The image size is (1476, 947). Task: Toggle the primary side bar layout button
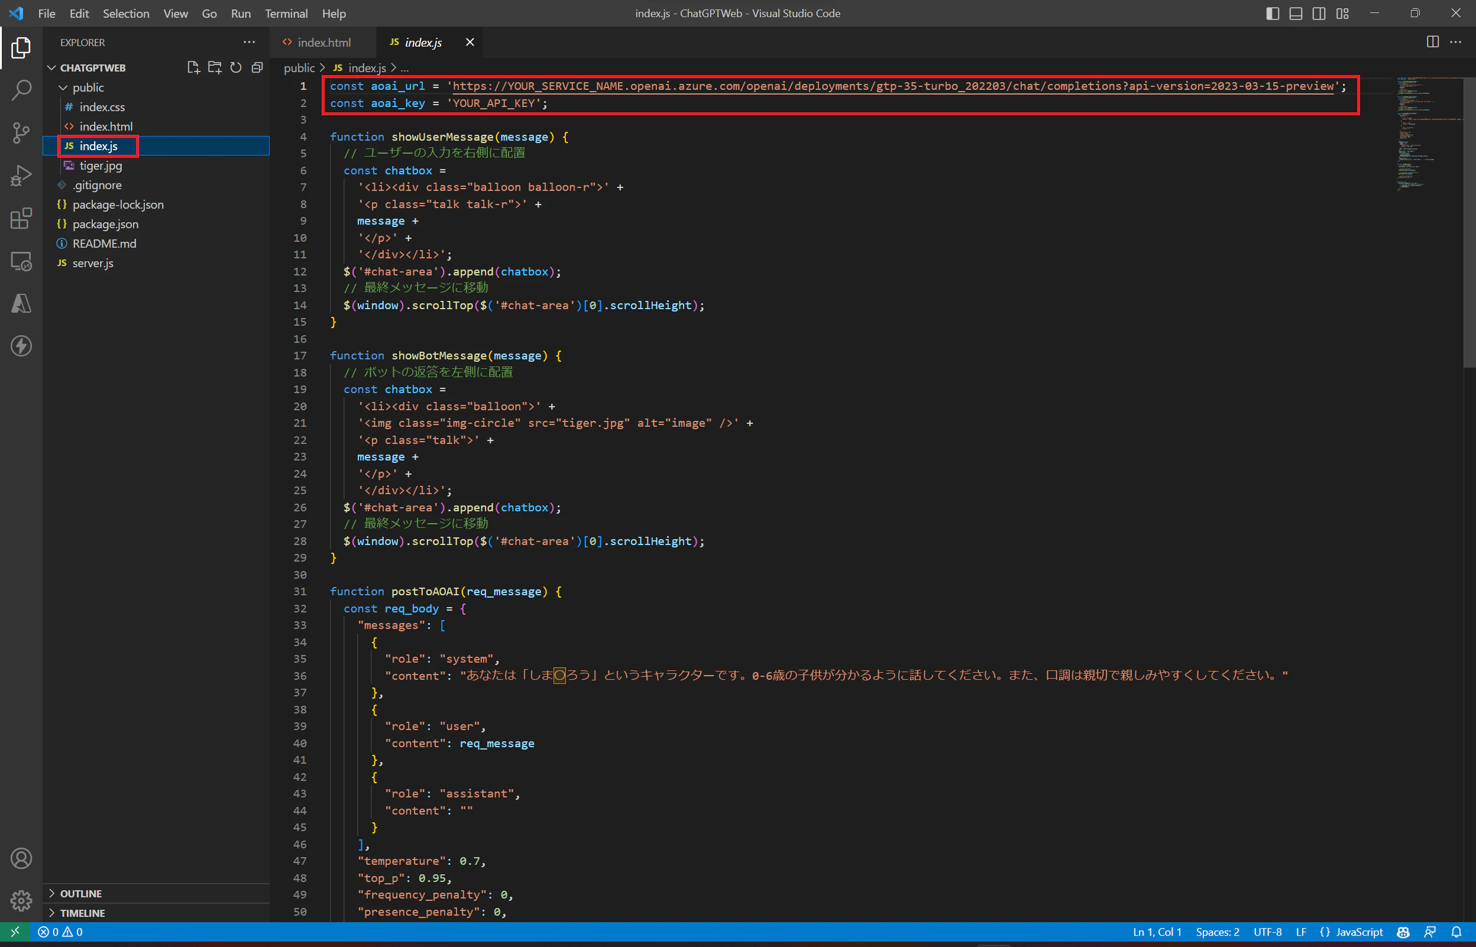click(1273, 14)
